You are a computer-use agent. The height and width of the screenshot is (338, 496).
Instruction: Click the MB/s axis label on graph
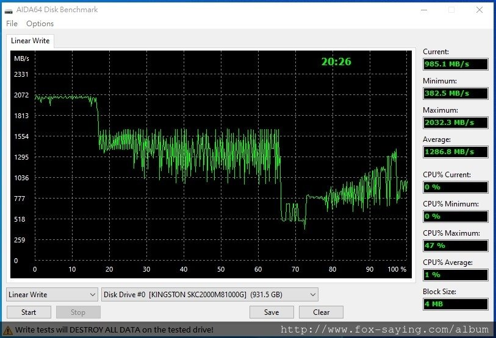click(21, 58)
